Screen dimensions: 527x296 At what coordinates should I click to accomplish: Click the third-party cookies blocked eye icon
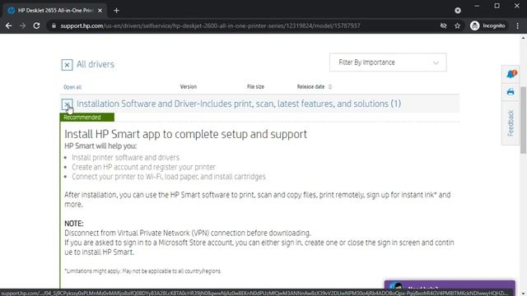[x=443, y=25]
